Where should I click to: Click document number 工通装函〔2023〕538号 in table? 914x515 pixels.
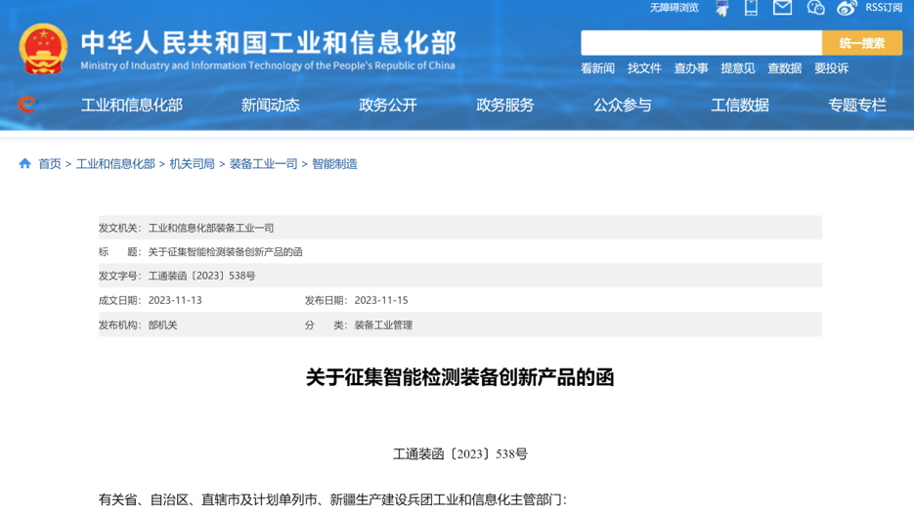point(201,276)
